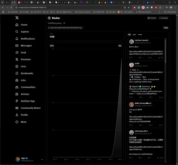Open the t.co/37d859N0MR link in KING_SOLana post
The image size is (178, 165).
point(140,121)
